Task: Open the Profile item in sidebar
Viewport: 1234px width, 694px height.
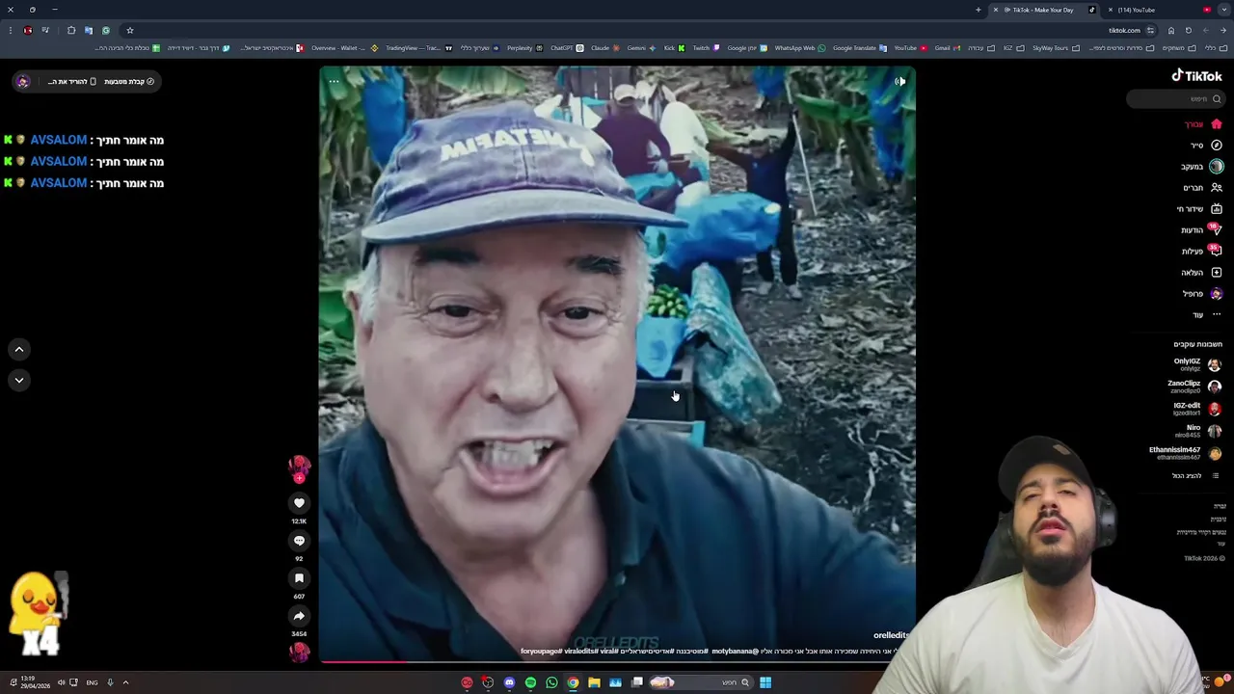Action: 1202,294
